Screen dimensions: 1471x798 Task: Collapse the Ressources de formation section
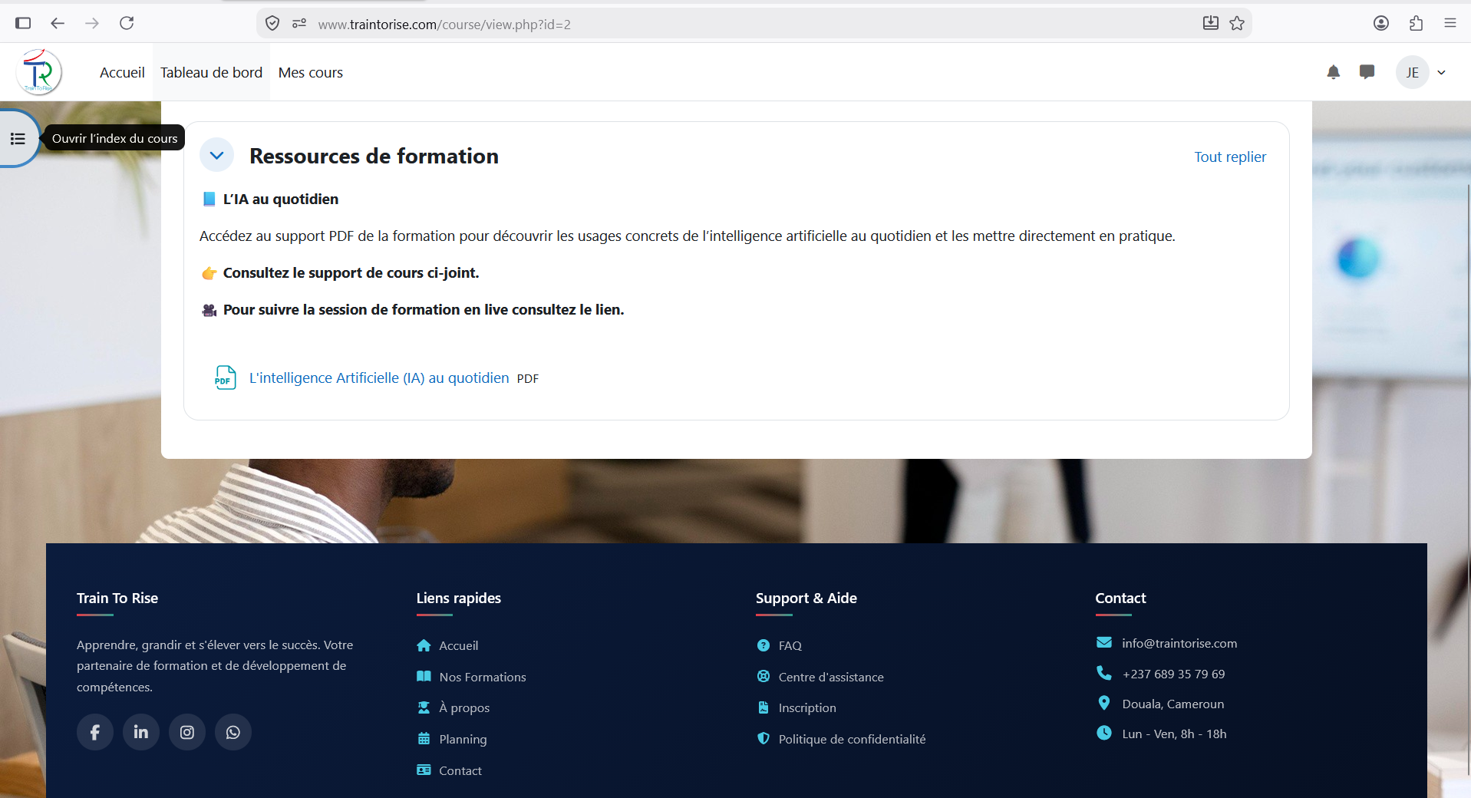(x=217, y=156)
